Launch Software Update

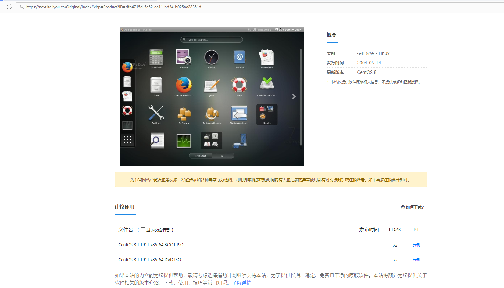tap(211, 114)
